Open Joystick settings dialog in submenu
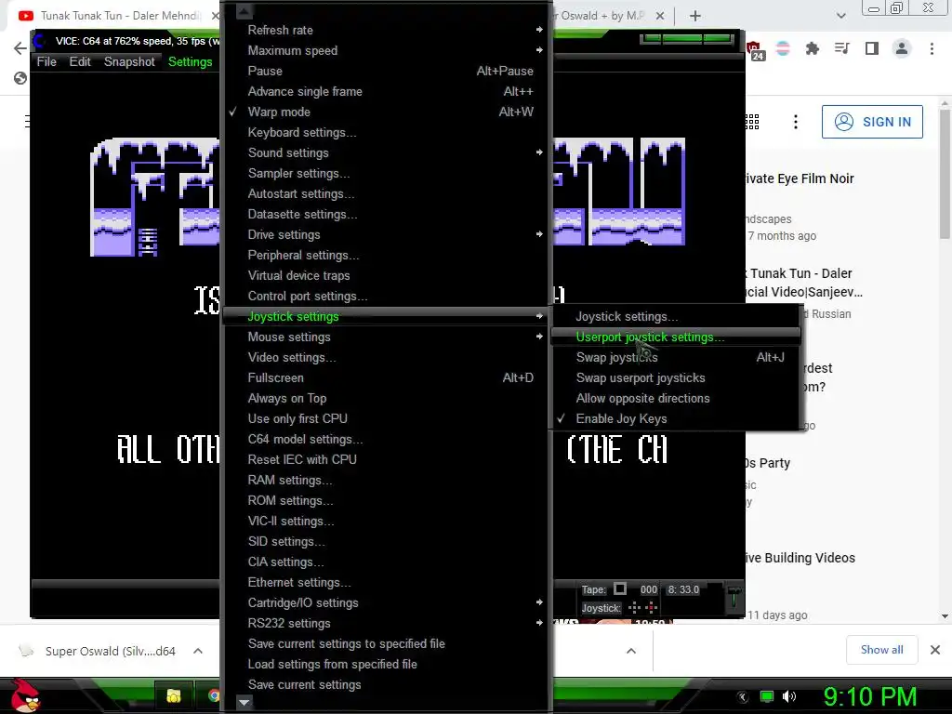The image size is (952, 714). 675,316
